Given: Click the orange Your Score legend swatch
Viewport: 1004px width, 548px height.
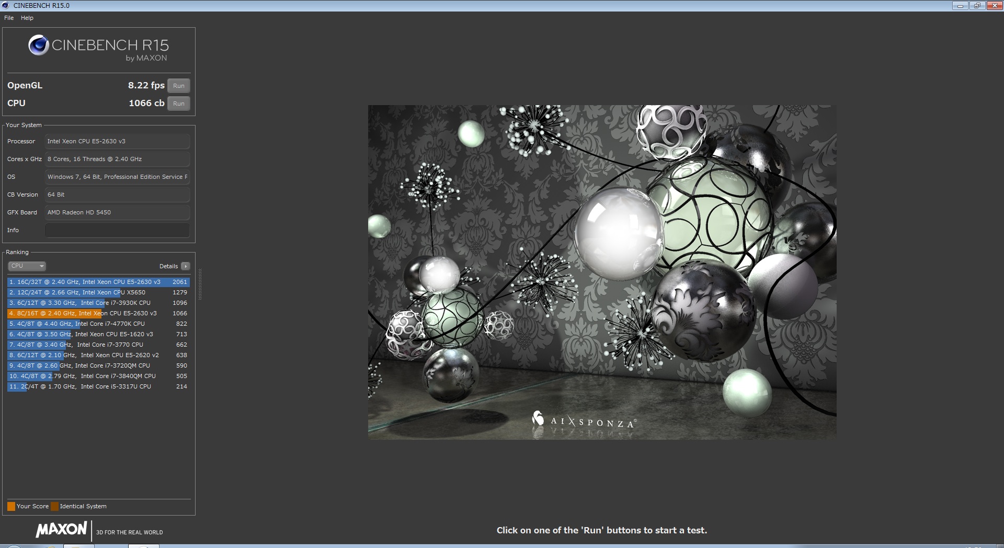Looking at the screenshot, I should 11,506.
